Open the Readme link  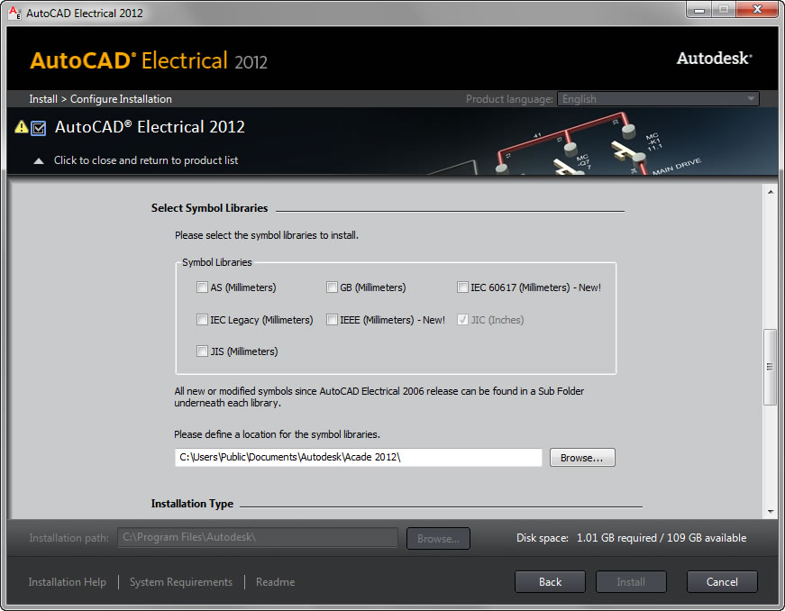click(x=276, y=582)
